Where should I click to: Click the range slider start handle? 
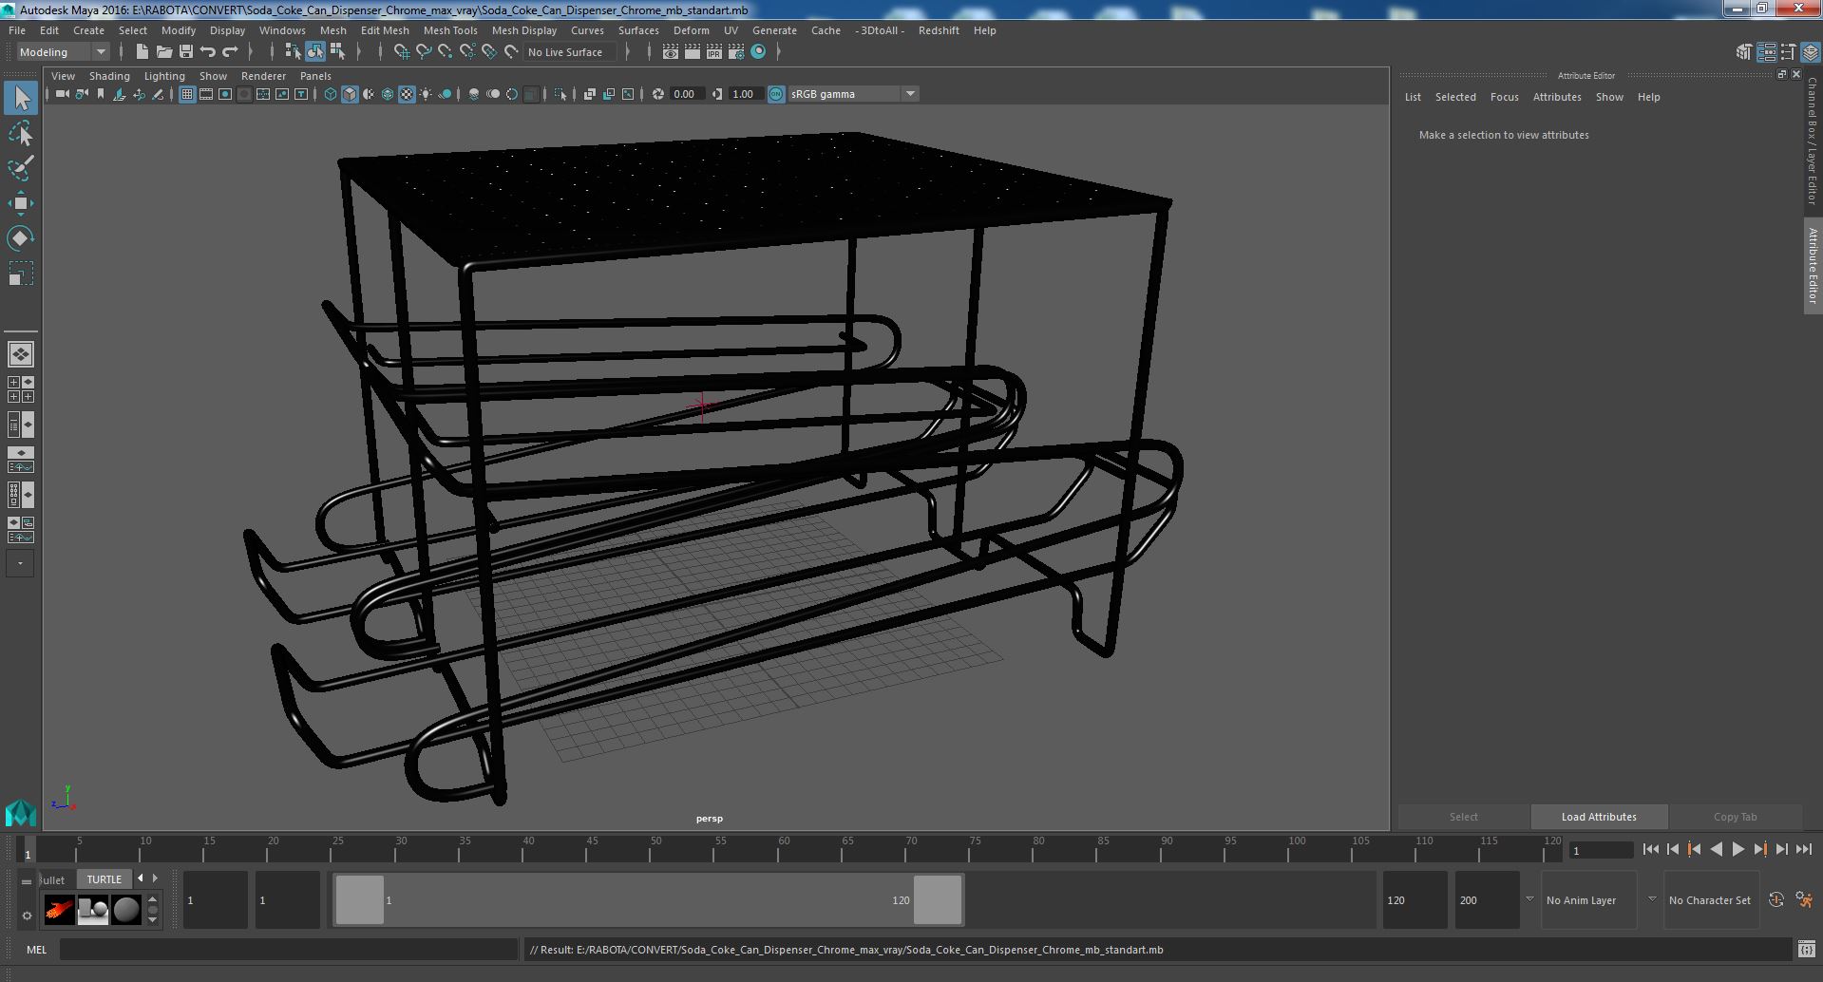click(x=360, y=900)
